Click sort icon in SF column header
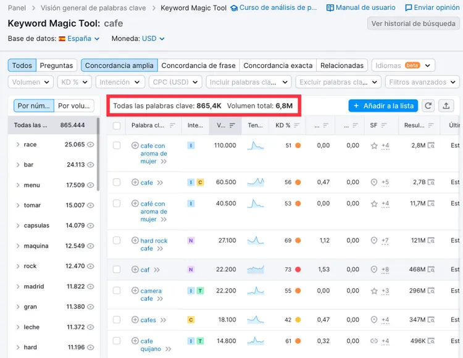Screen dimensions: 463x358 383,125
